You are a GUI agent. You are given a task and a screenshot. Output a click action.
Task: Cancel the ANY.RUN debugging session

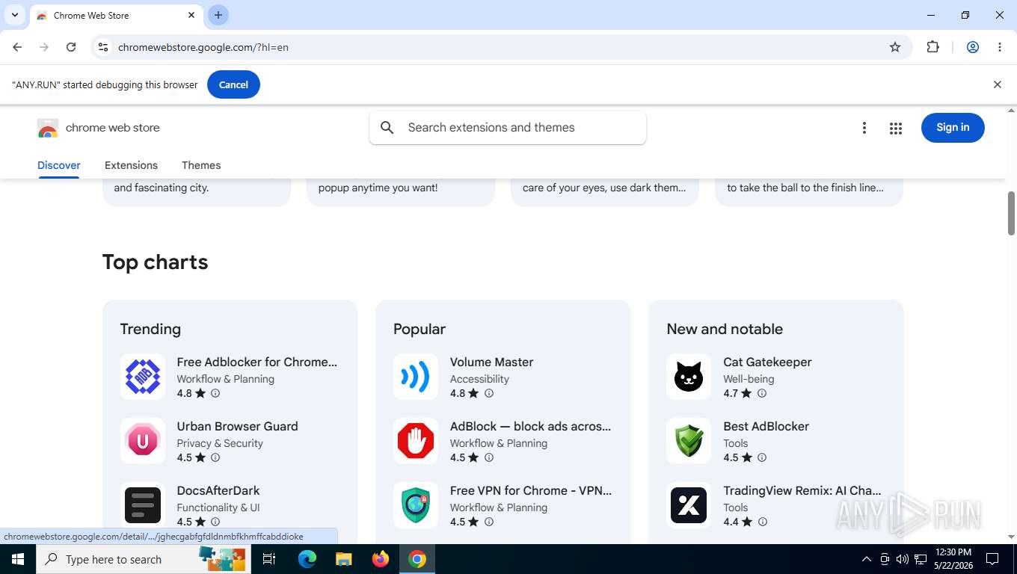pyautogui.click(x=233, y=84)
